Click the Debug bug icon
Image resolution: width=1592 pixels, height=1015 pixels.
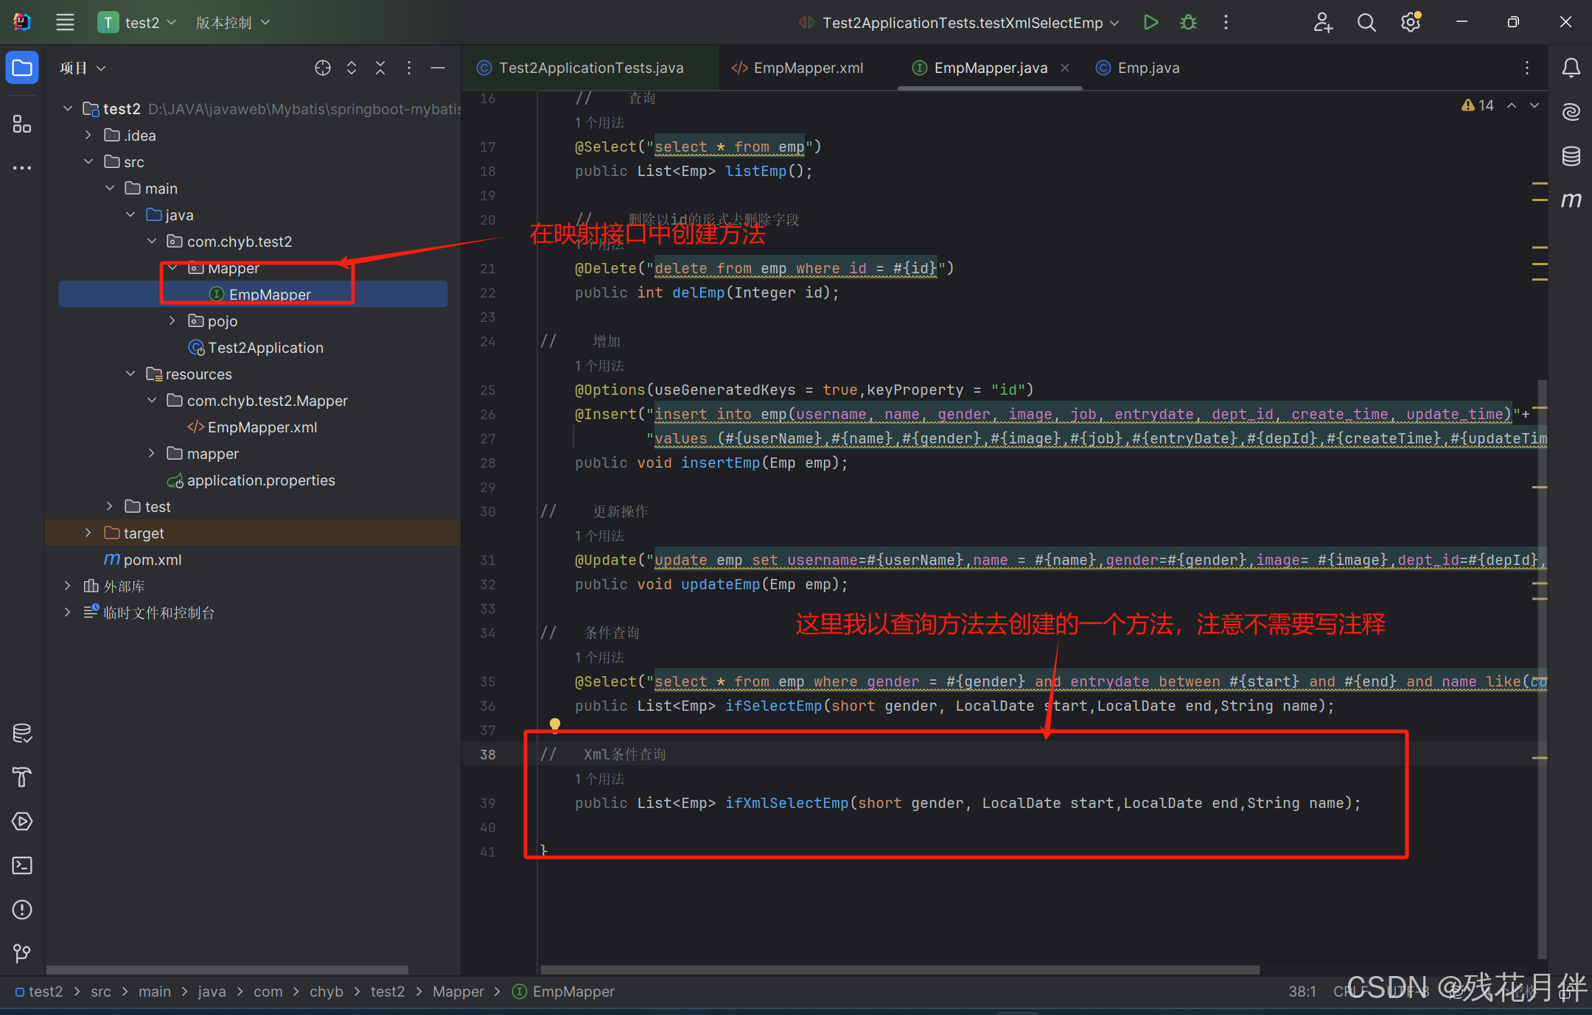pyautogui.click(x=1188, y=22)
